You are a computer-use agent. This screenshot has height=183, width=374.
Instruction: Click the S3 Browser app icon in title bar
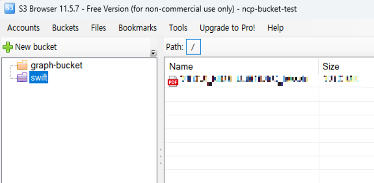10,9
